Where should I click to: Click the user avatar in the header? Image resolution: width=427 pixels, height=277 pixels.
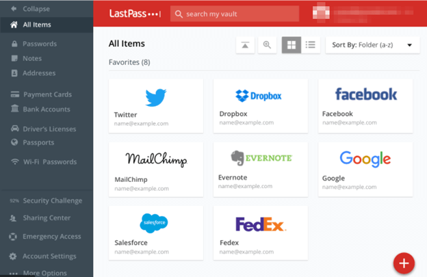point(321,12)
